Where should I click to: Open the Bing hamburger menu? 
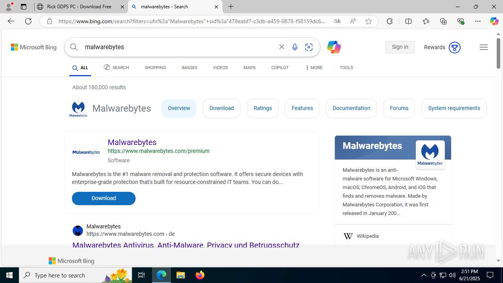[x=484, y=47]
